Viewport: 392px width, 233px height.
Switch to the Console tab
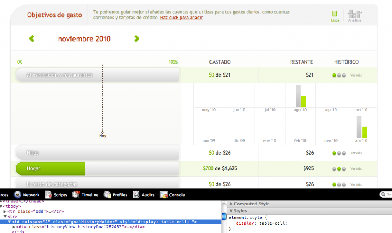pos(172,195)
